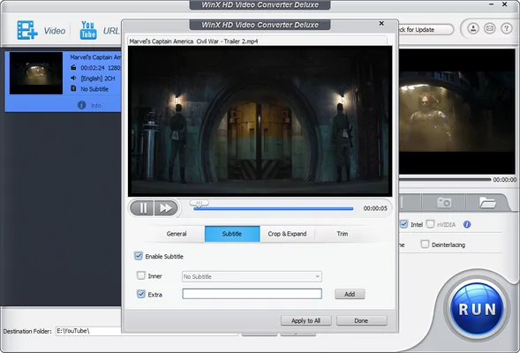520x353 pixels.
Task: Open the user account icon in main window
Action: pos(473,29)
